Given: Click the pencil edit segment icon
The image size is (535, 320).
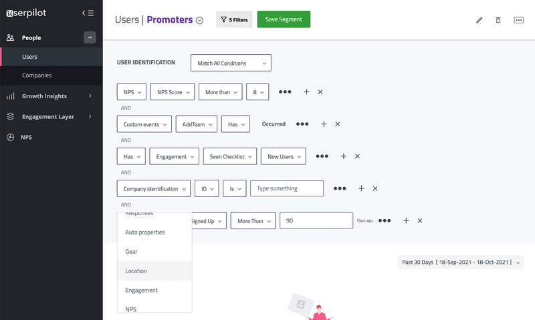Looking at the screenshot, I should (479, 20).
